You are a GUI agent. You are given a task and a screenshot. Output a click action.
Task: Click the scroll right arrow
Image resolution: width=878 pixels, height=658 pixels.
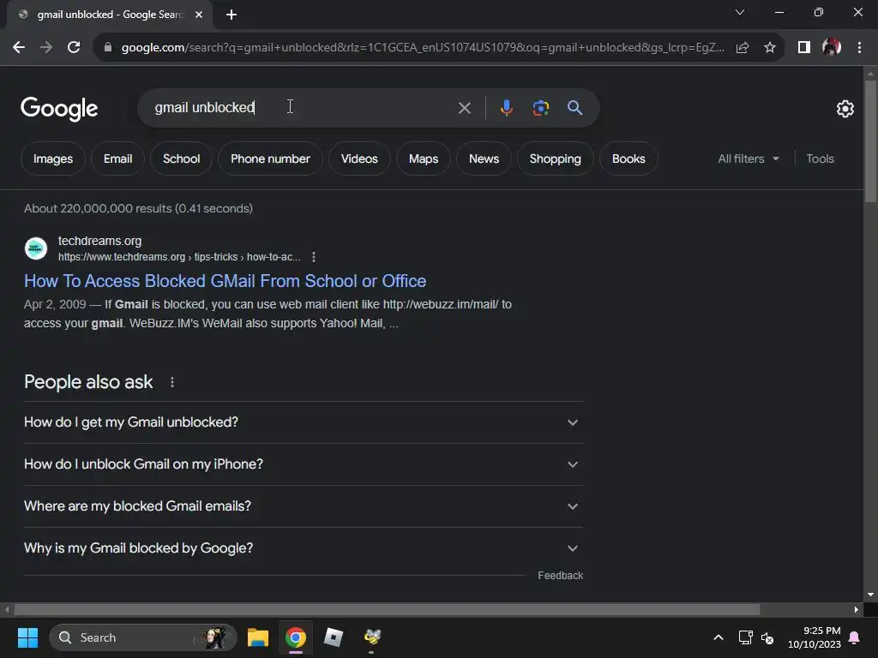pyautogui.click(x=857, y=609)
